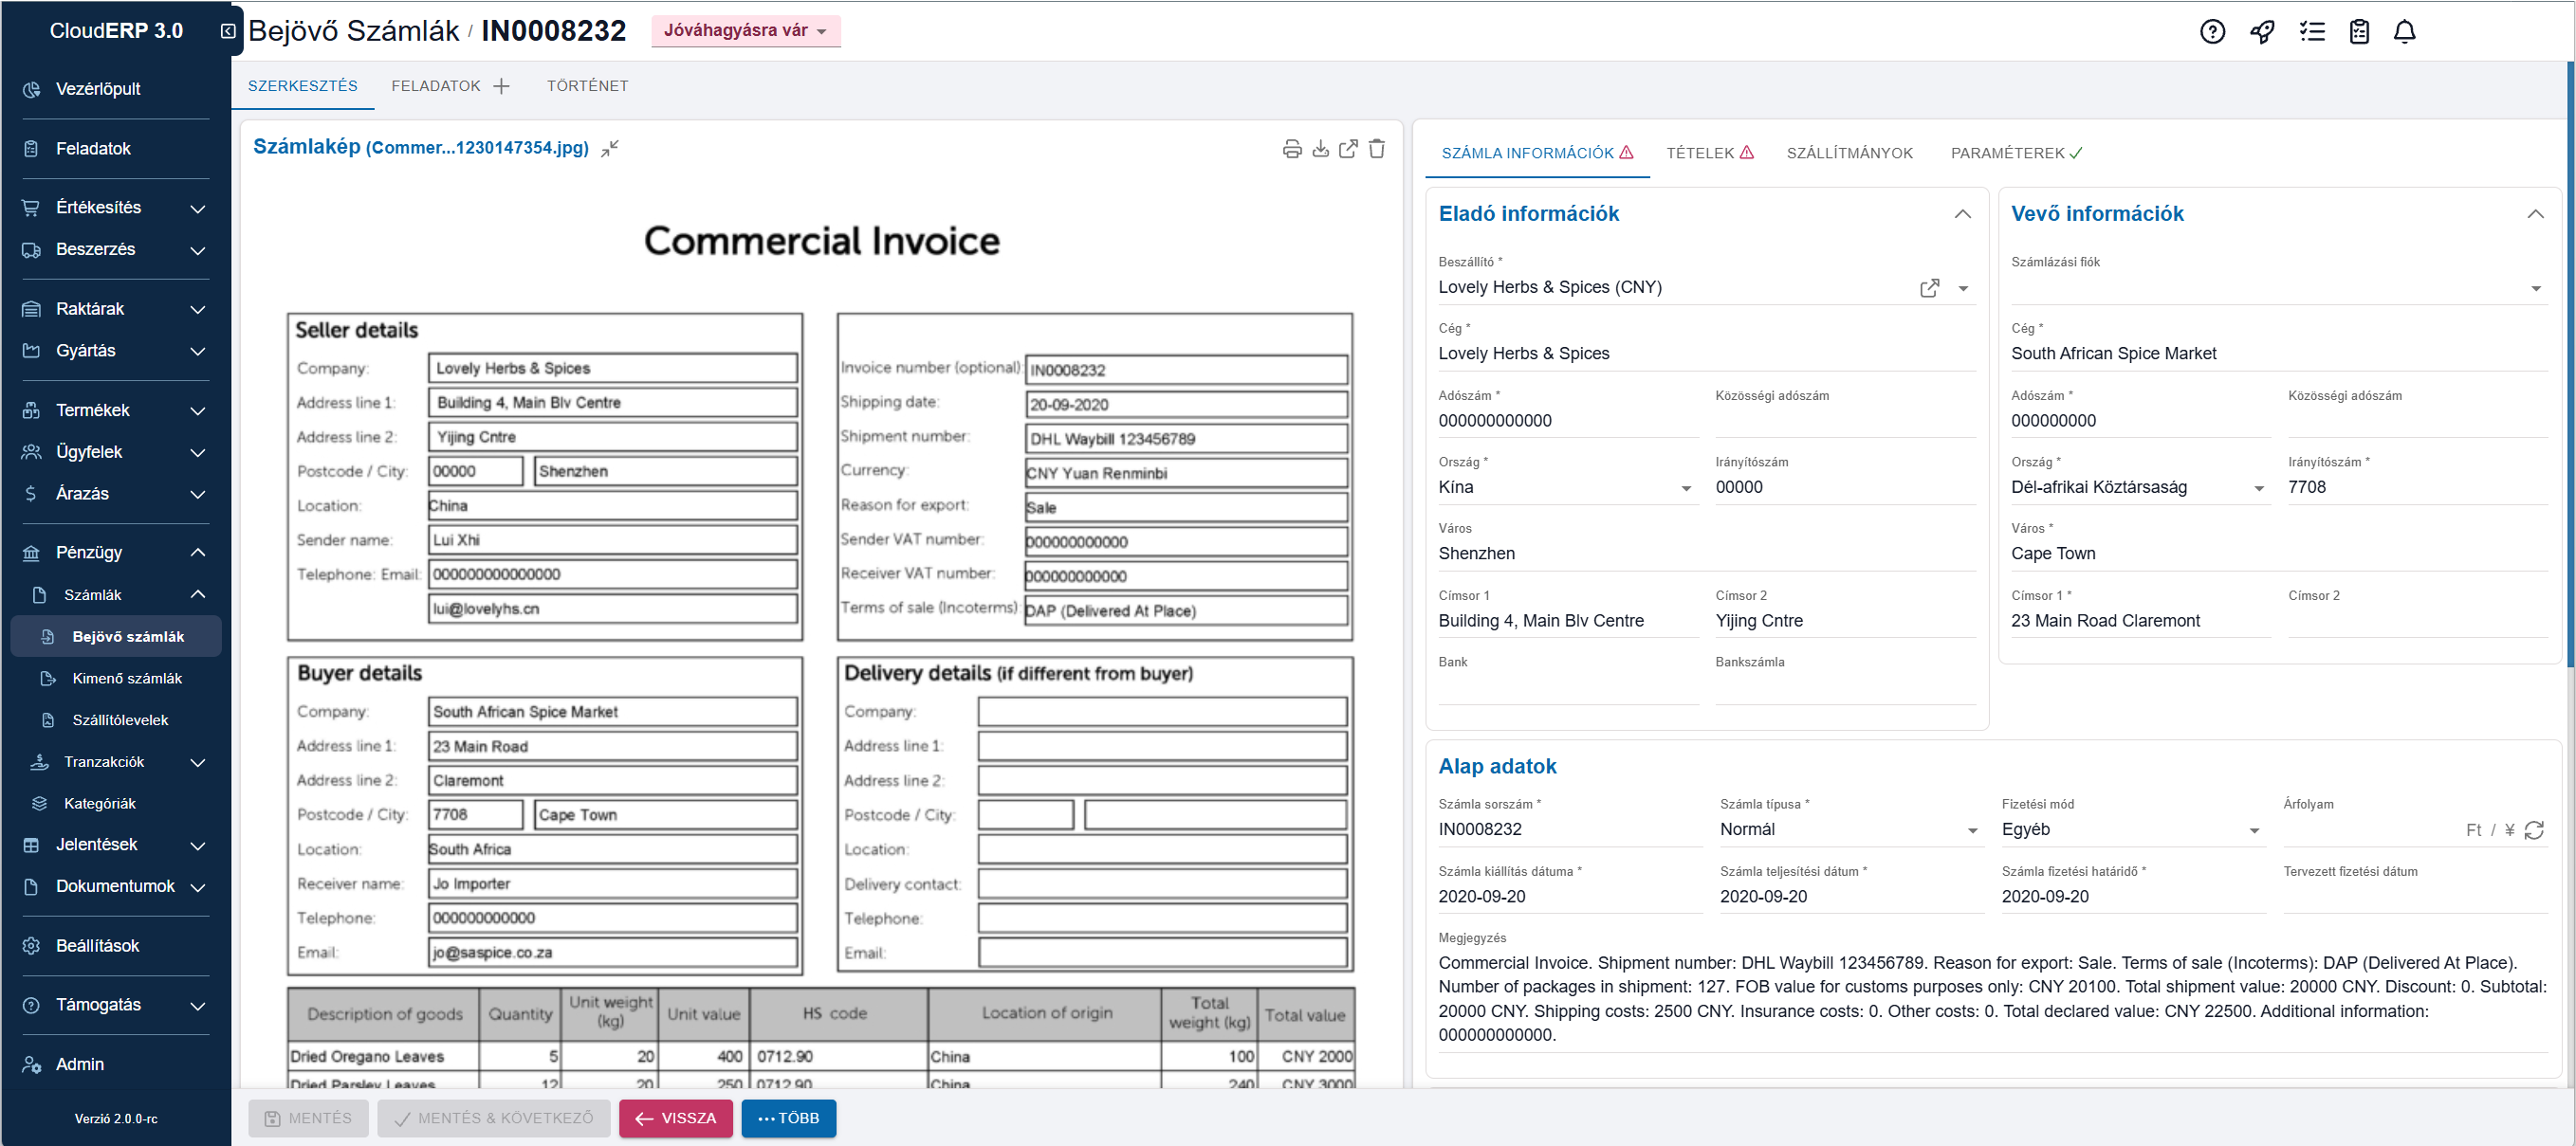Screen dimensions: 2576x1146
Task: Collapse the invoice image preview
Action: [610, 148]
